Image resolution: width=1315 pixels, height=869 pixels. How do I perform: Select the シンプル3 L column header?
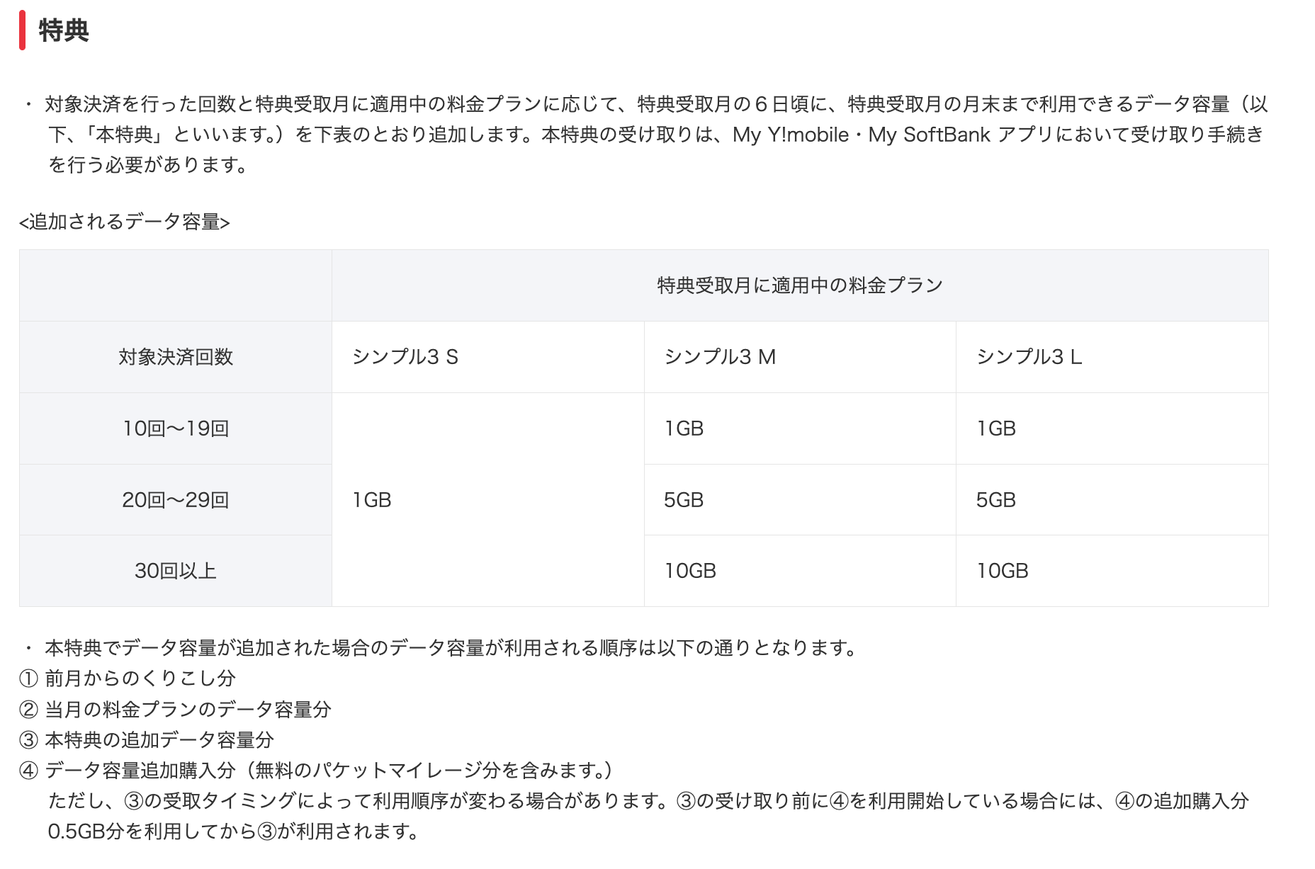point(1029,357)
